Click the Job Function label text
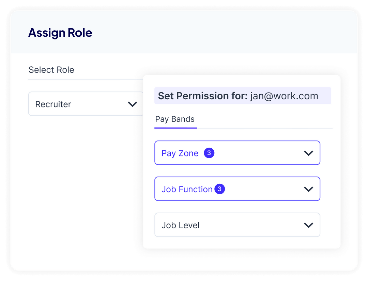The width and height of the screenshot is (368, 281). pos(187,189)
